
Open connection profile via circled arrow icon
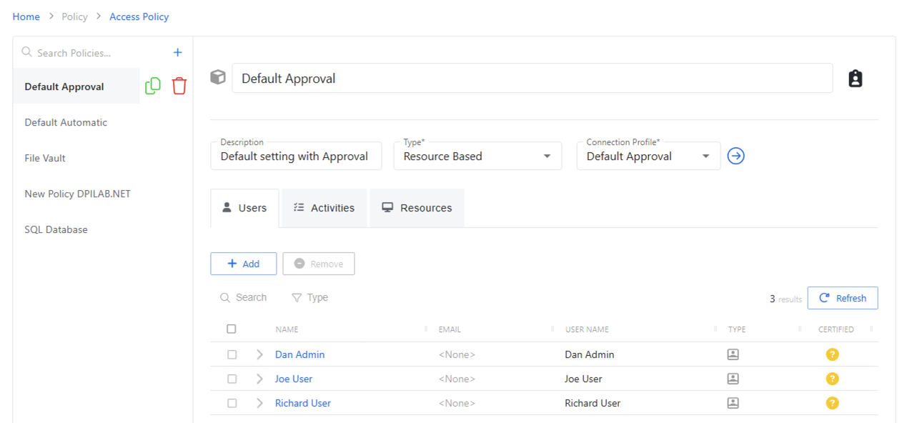(735, 156)
